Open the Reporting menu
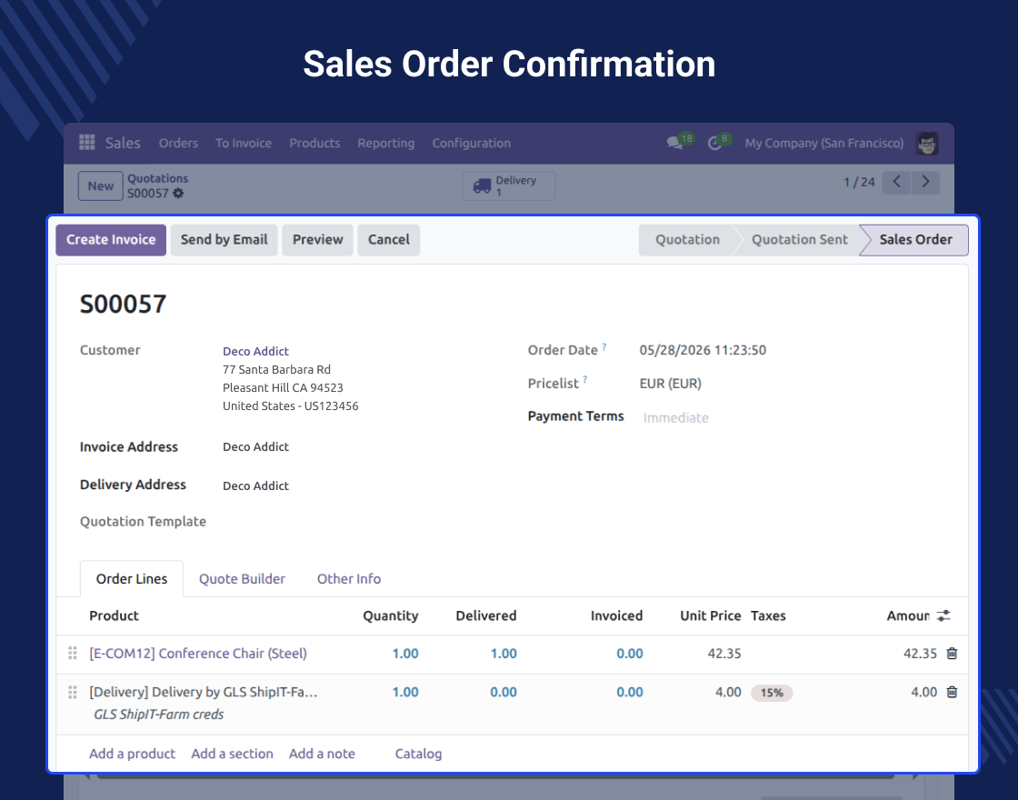Image resolution: width=1018 pixels, height=800 pixels. [x=385, y=143]
